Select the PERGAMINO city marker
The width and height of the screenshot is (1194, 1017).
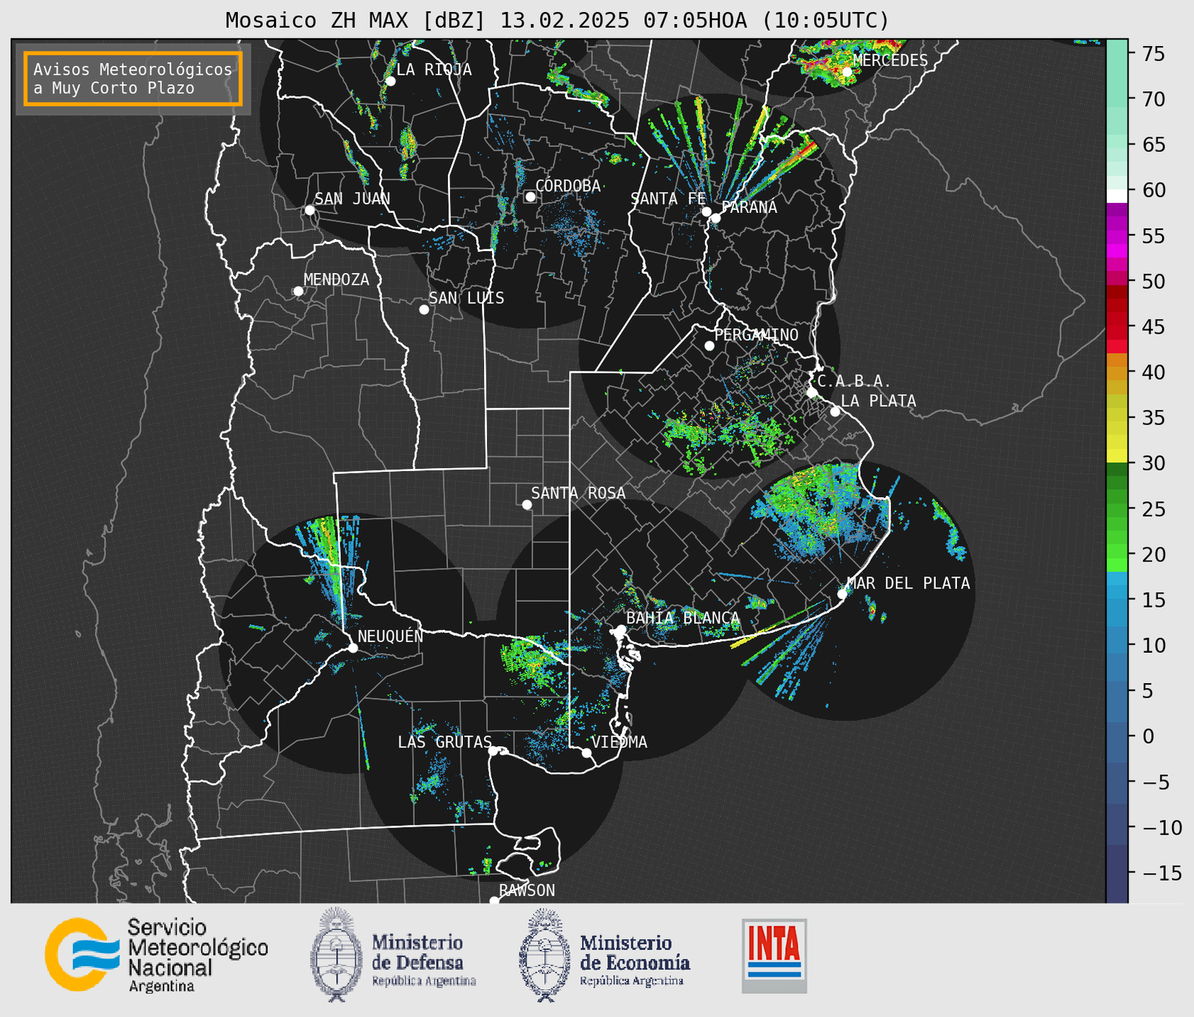tap(709, 346)
